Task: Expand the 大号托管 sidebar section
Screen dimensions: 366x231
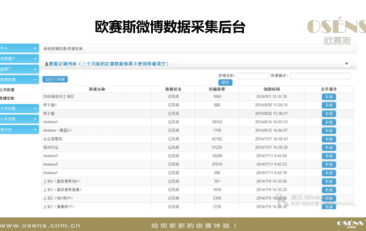Action: point(19,108)
